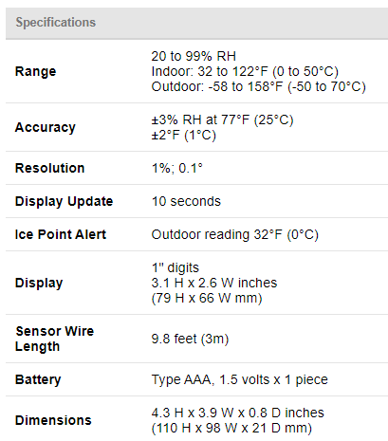Click the Outdoor temperature range text
Image resolution: width=388 pixels, height=441 pixels.
[x=259, y=86]
